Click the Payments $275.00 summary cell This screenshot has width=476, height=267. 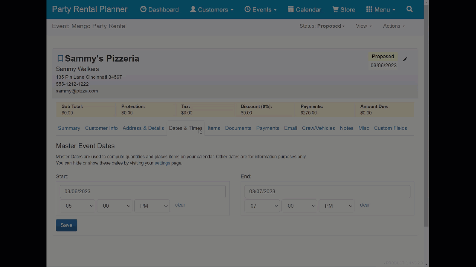tap(325, 109)
